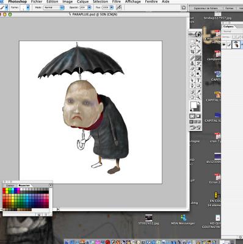Open the Affichage menu
The width and height of the screenshot is (243, 244).
[133, 2]
